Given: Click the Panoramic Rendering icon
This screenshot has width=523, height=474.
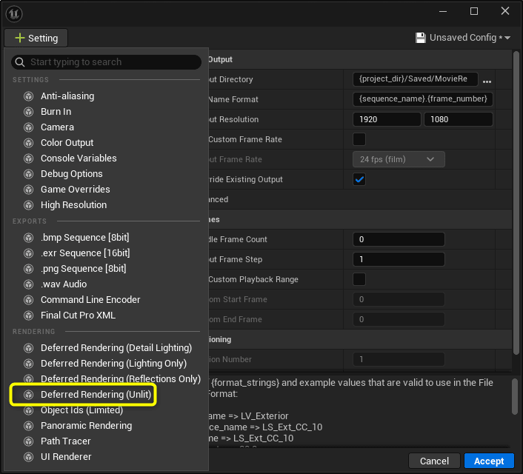Looking at the screenshot, I should pos(29,426).
